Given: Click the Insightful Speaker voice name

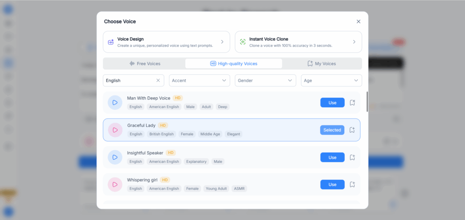Looking at the screenshot, I should click(x=145, y=153).
